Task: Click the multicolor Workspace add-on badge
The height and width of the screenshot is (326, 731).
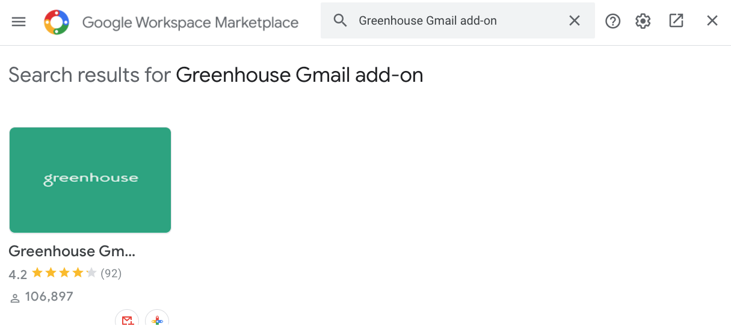Action: pos(157,319)
